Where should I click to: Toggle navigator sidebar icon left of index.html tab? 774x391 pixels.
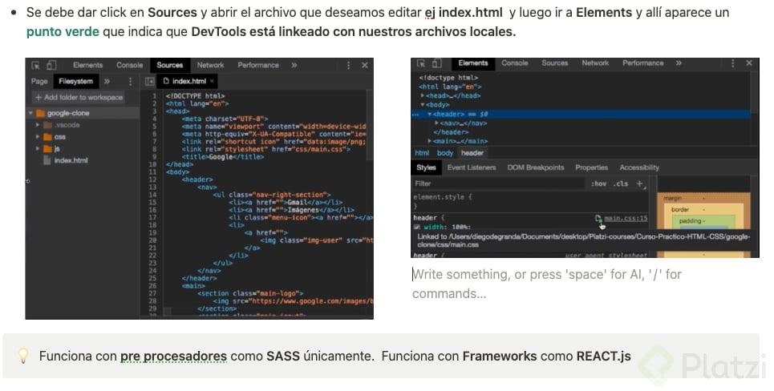pyautogui.click(x=149, y=82)
